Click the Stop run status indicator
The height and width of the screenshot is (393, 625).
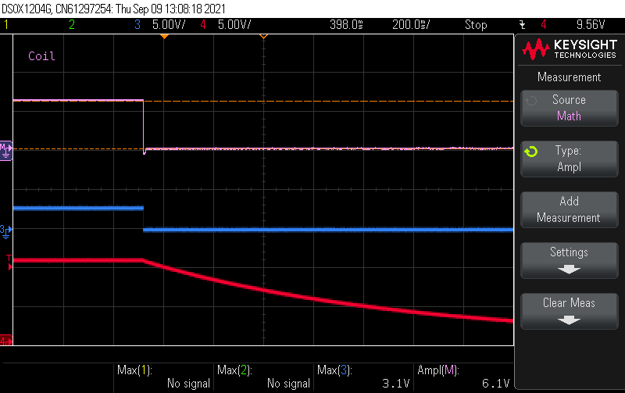click(x=476, y=25)
